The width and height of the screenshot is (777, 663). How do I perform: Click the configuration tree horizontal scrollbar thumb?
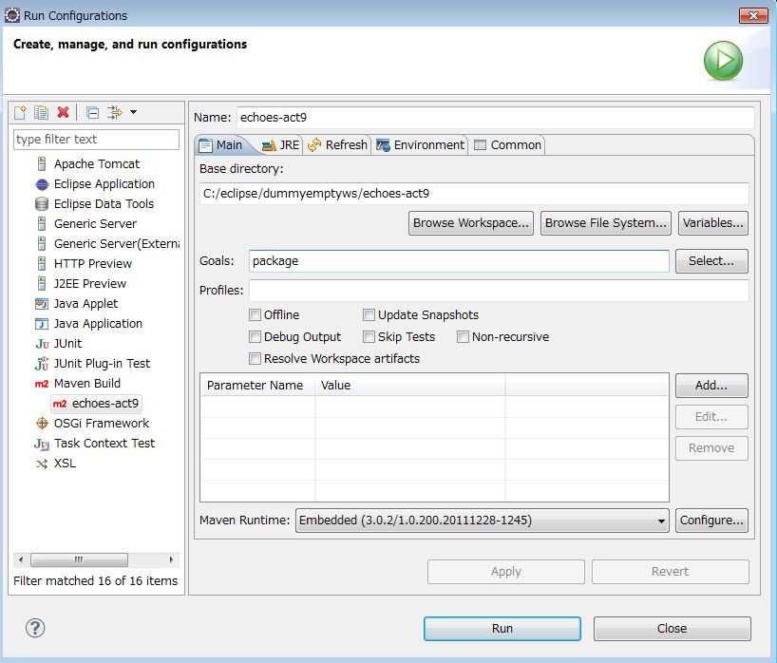click(x=79, y=559)
